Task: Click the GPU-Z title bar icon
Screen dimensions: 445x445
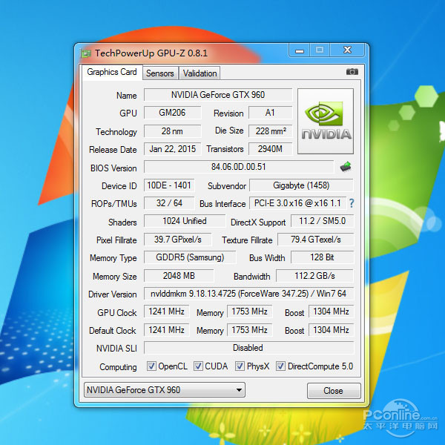Action: pyautogui.click(x=86, y=53)
